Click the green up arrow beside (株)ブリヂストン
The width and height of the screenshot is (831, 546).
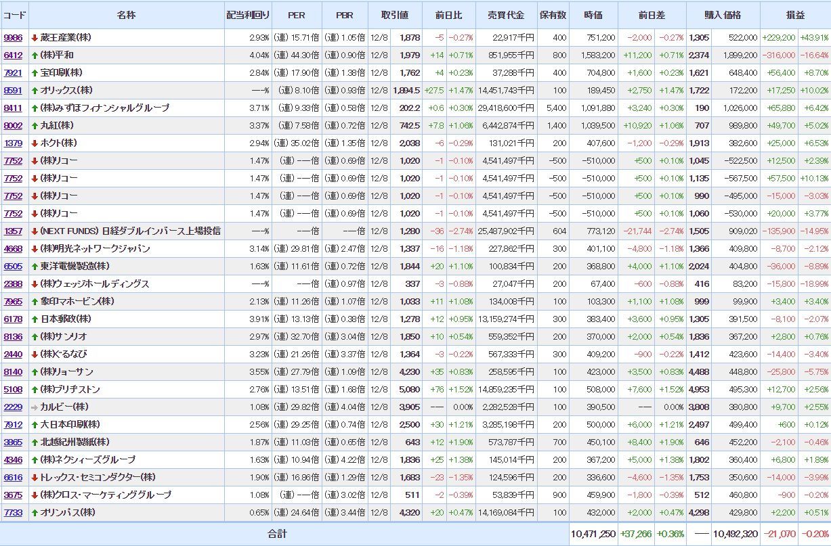click(x=35, y=390)
